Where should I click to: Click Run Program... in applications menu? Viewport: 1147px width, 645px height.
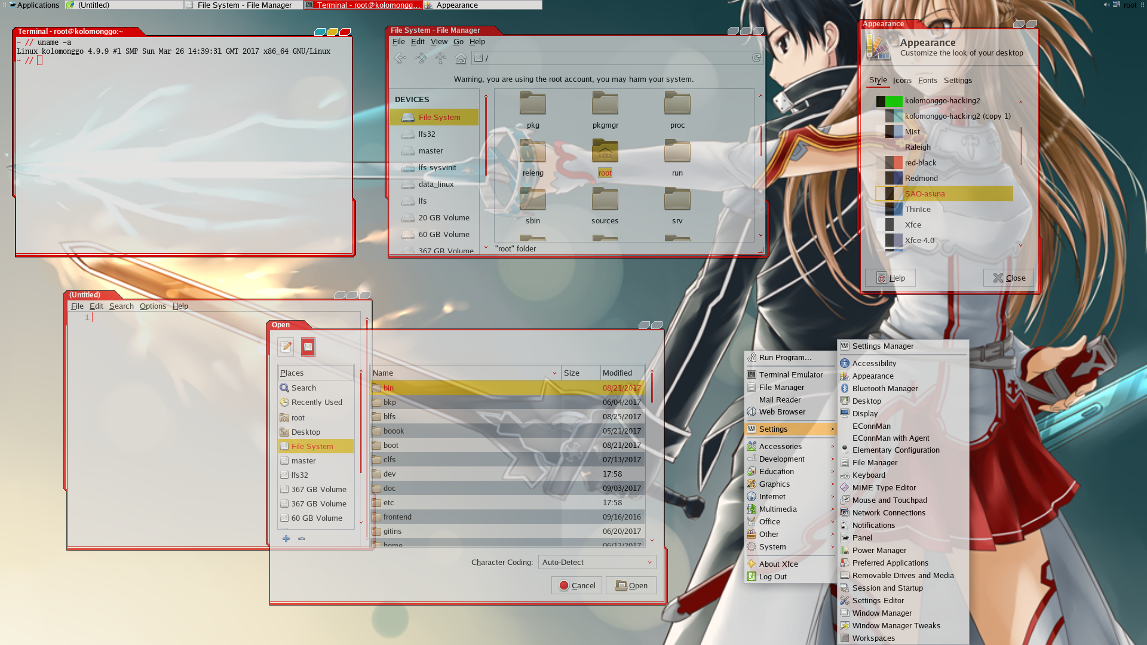pos(790,358)
